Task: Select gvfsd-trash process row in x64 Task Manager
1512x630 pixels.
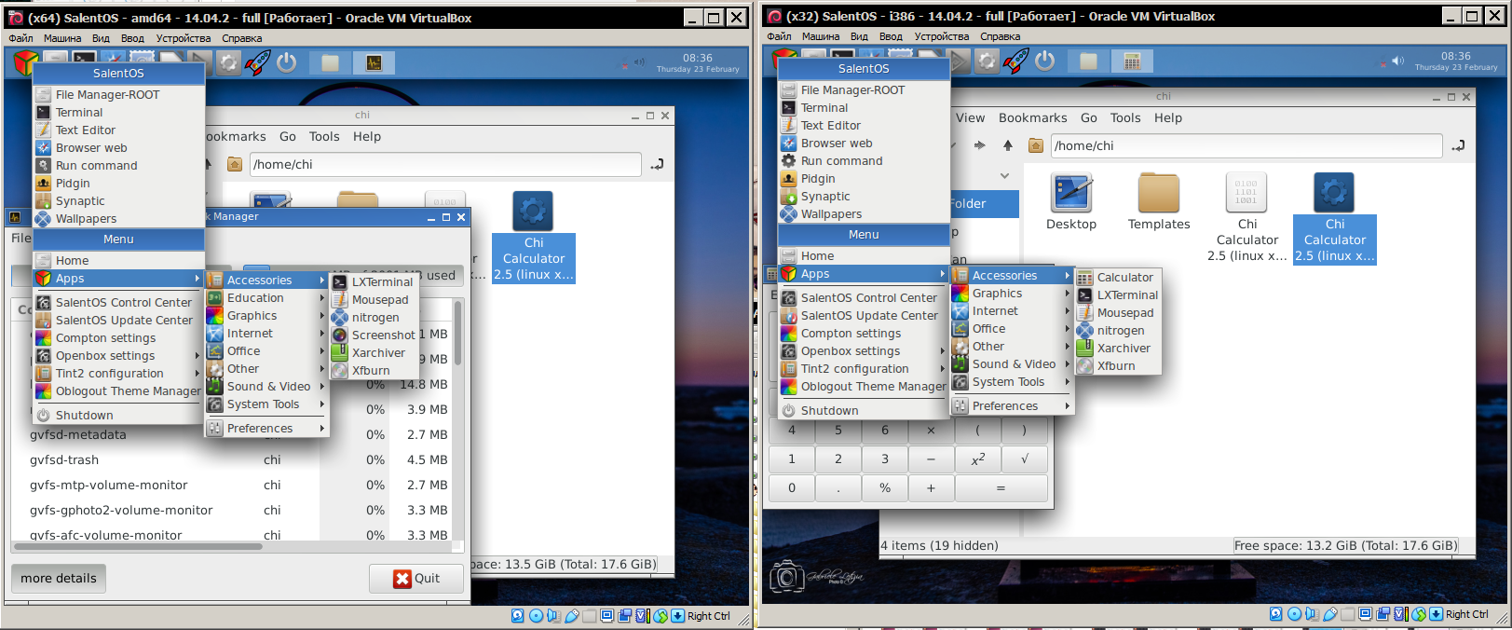Action: [233, 460]
